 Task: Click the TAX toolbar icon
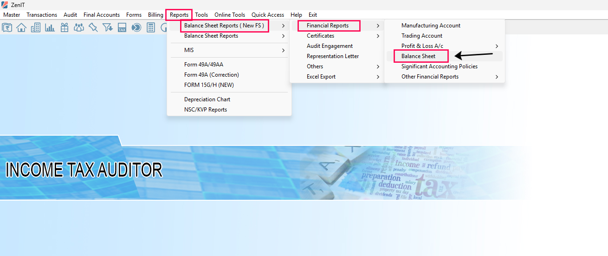coord(122,28)
